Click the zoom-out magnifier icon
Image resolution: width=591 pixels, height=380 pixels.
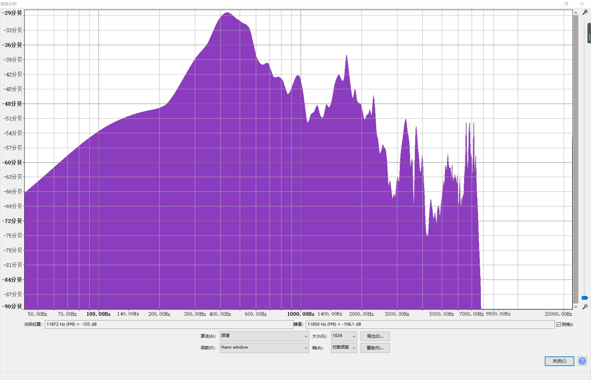coord(585,307)
